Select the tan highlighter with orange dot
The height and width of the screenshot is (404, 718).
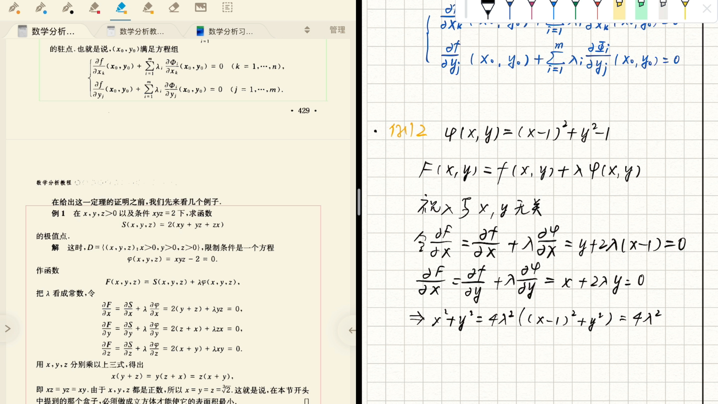point(147,7)
